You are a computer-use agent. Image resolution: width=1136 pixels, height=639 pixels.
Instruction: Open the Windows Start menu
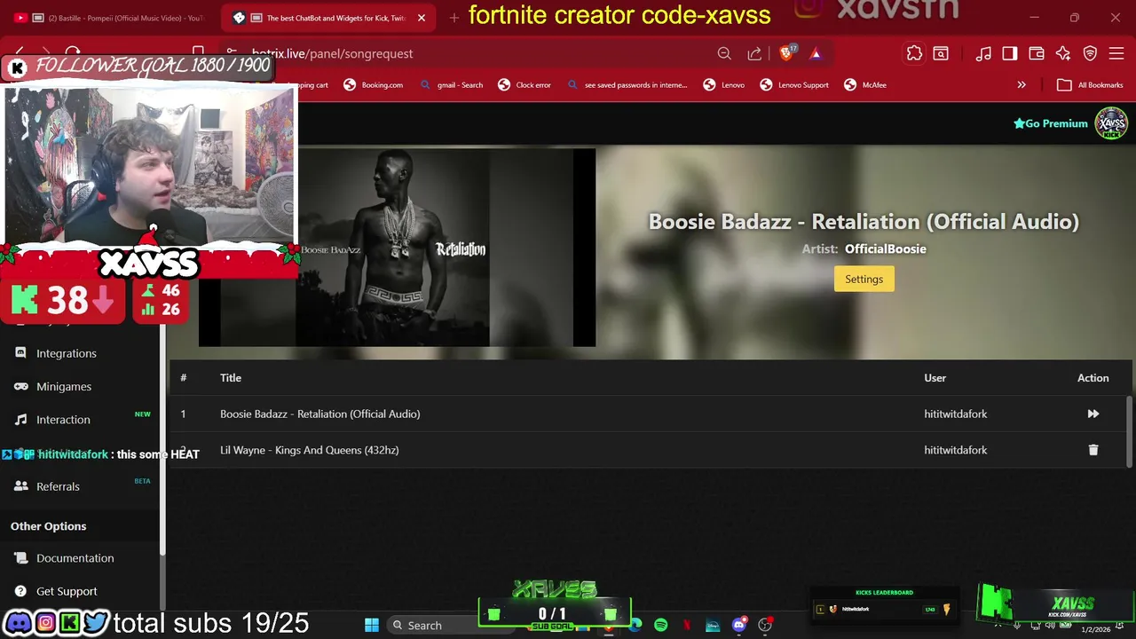tap(372, 625)
